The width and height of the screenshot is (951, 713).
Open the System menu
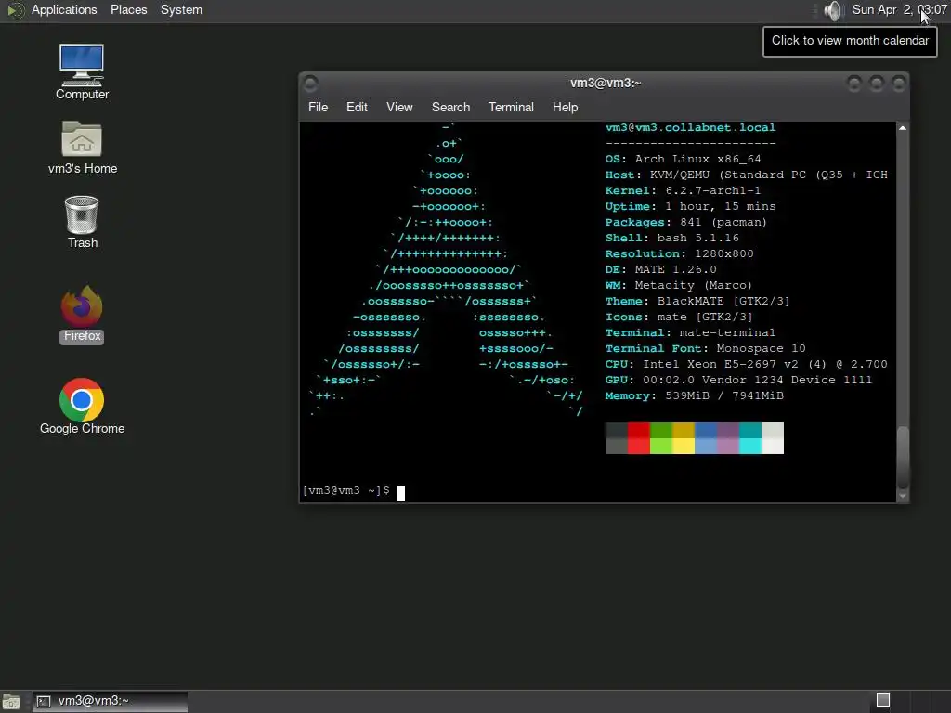tap(181, 9)
